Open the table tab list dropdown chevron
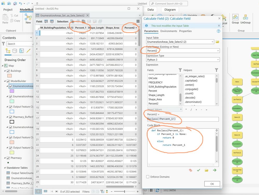Image resolution: width=259 pixels, height=195 pixels. (x=140, y=15)
